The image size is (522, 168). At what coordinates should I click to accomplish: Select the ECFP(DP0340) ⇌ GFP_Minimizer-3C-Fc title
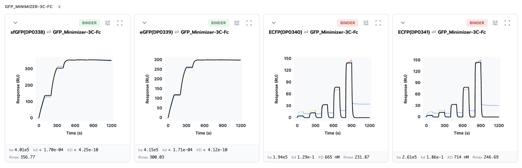(x=313, y=32)
